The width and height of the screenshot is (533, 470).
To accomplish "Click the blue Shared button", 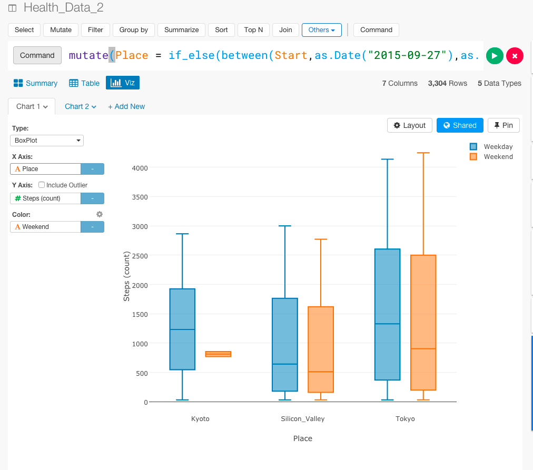I will (x=460, y=125).
